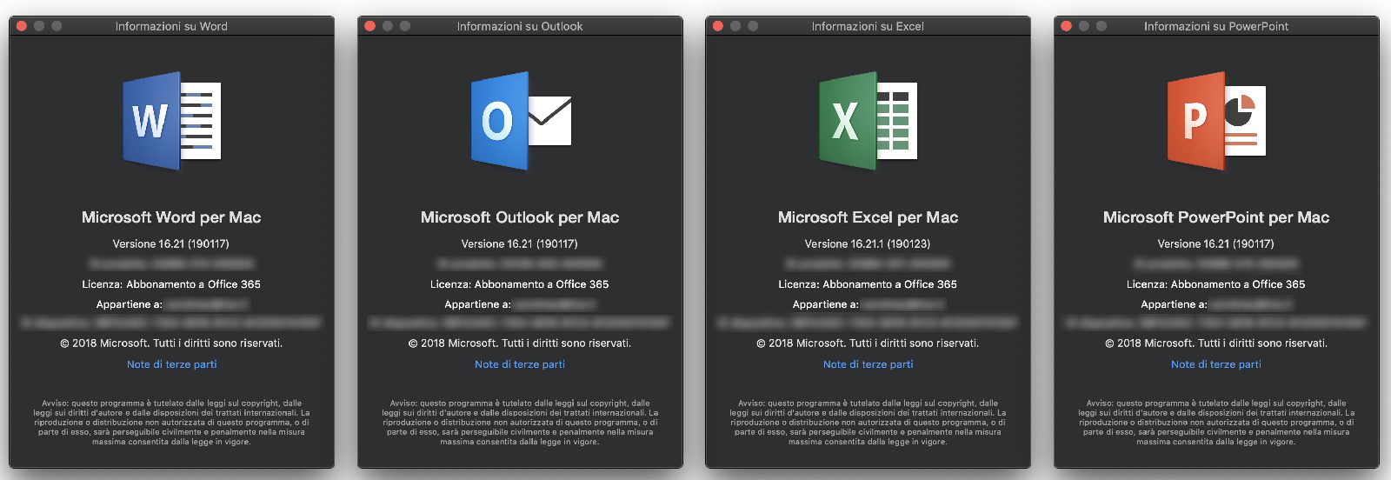Click the Avviso legal notice in Outlook window

[x=520, y=423]
